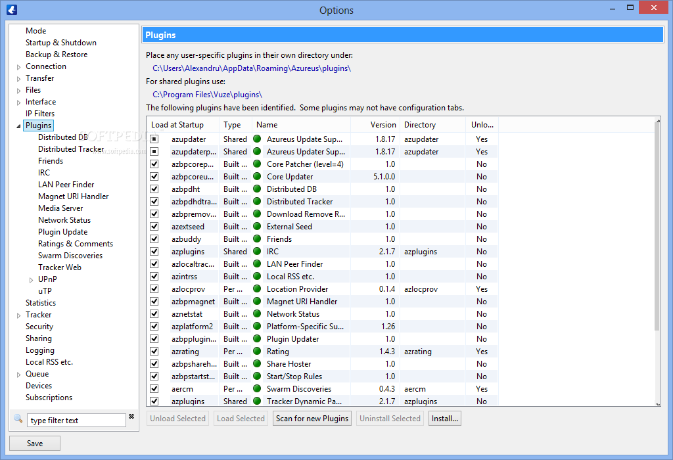
Task: Click green status dot for IRC row
Action: (257, 251)
